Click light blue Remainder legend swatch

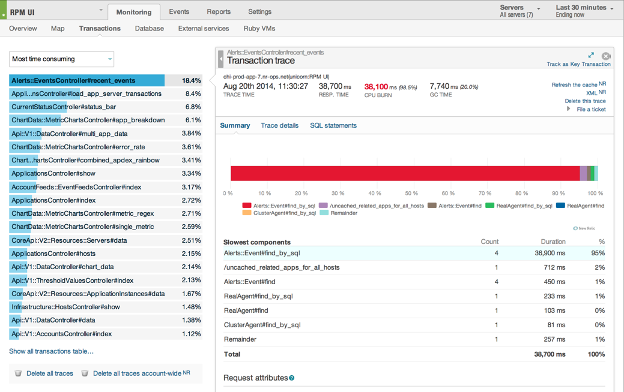(x=324, y=213)
